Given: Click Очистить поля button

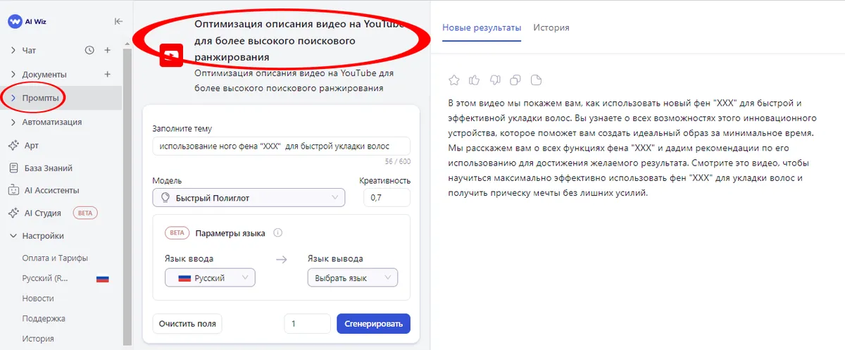Looking at the screenshot, I should (x=187, y=324).
